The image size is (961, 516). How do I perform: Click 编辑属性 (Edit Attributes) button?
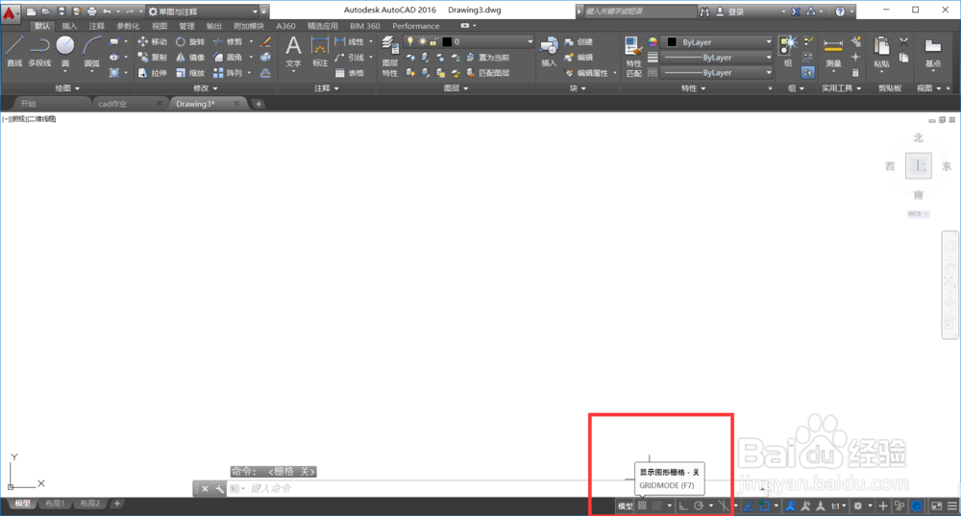tap(586, 73)
